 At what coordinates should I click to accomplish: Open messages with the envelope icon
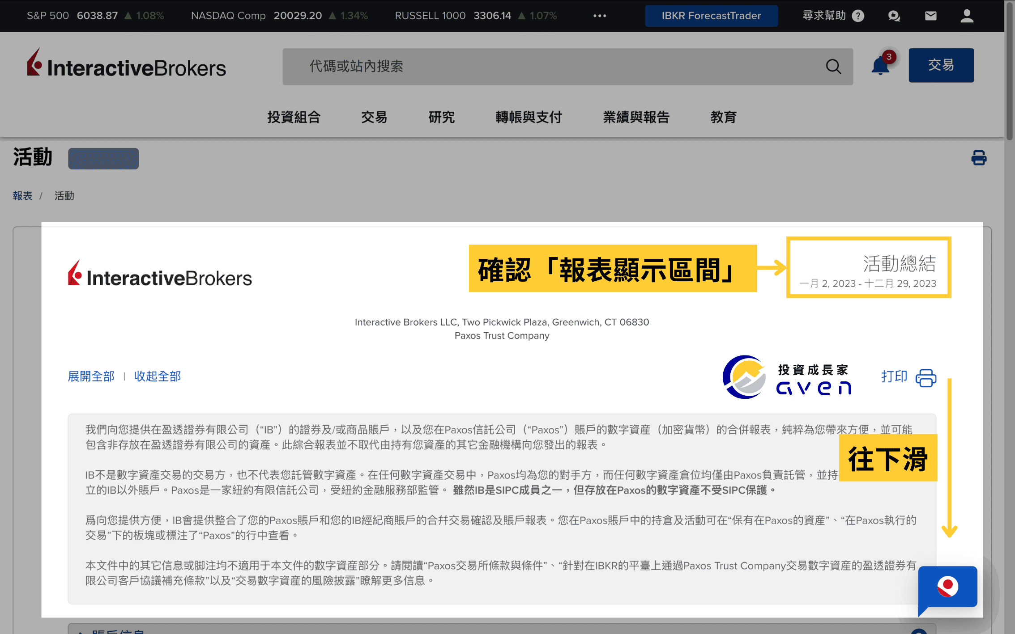[x=930, y=16]
